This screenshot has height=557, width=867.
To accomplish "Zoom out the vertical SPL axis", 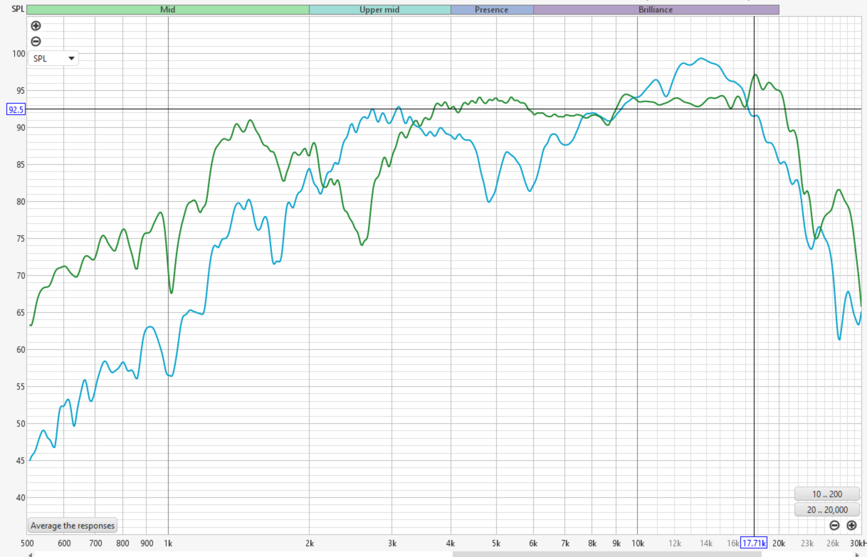I will pyautogui.click(x=36, y=41).
